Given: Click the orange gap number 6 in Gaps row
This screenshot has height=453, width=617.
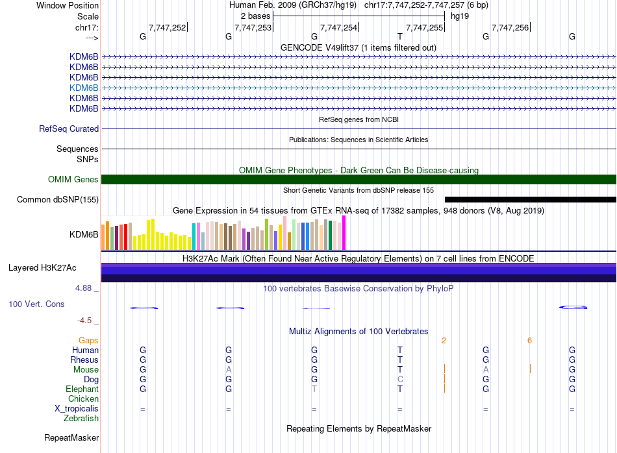Looking at the screenshot, I should click(x=529, y=341).
